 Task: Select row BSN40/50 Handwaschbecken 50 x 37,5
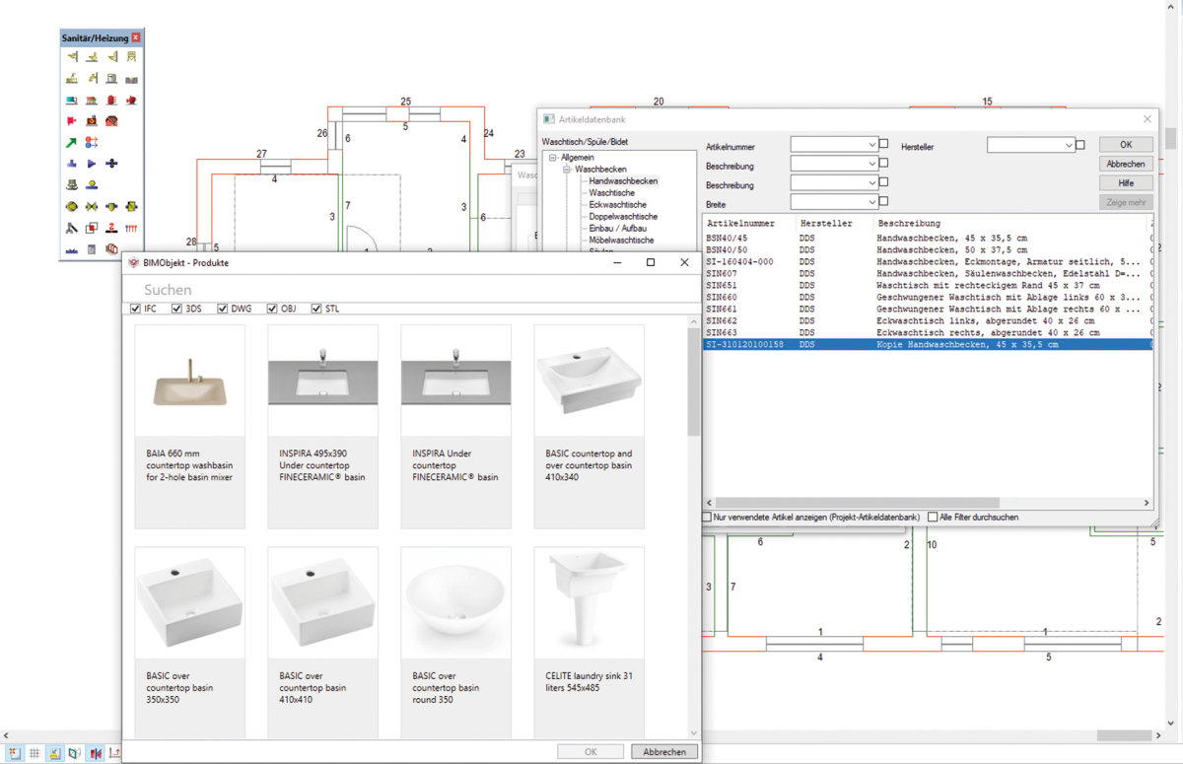pyautogui.click(x=927, y=249)
